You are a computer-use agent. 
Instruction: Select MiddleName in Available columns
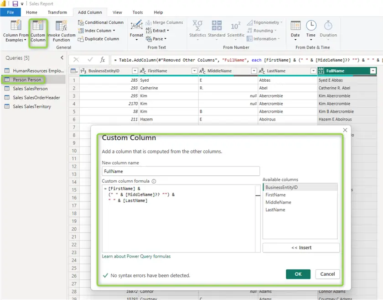tap(300, 202)
